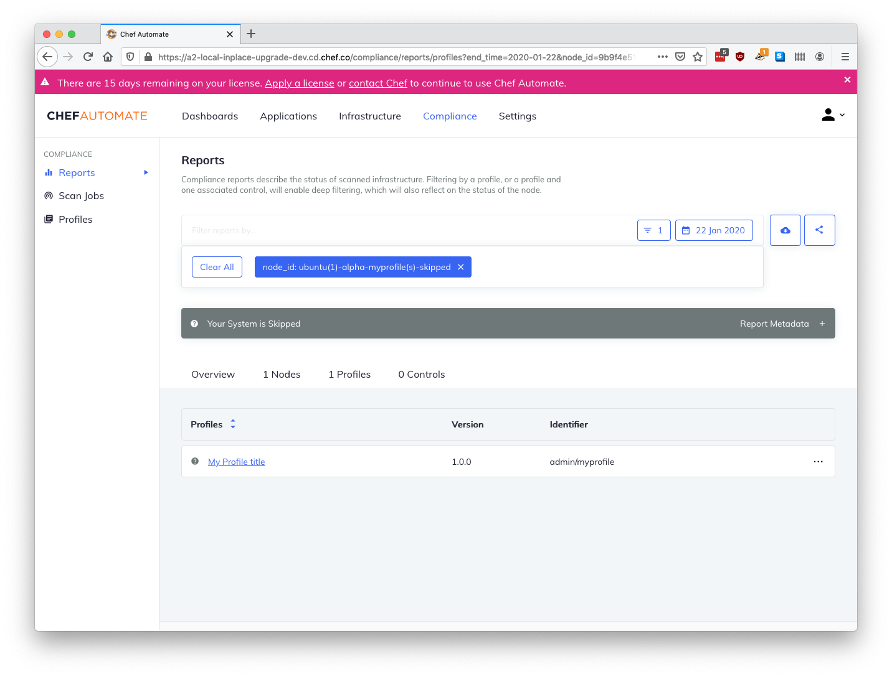
Task: Click the help bubble beside My Profile title
Action: coord(195,461)
